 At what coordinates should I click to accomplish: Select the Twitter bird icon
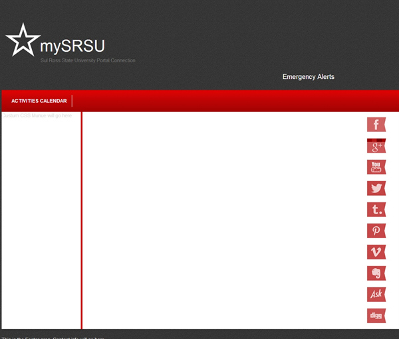(376, 188)
